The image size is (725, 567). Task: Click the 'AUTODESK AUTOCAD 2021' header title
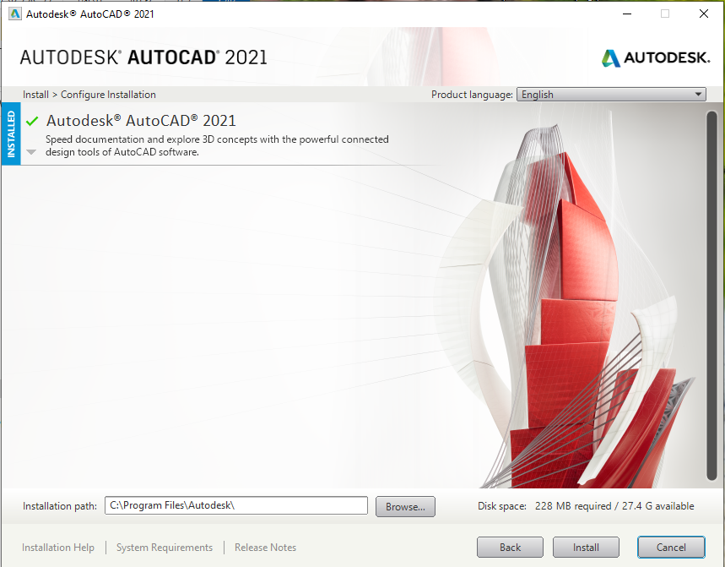point(143,57)
